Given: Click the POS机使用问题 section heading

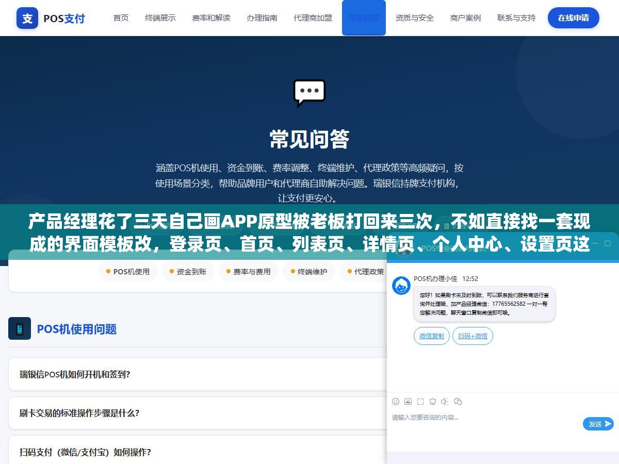Looking at the screenshot, I should (x=77, y=329).
